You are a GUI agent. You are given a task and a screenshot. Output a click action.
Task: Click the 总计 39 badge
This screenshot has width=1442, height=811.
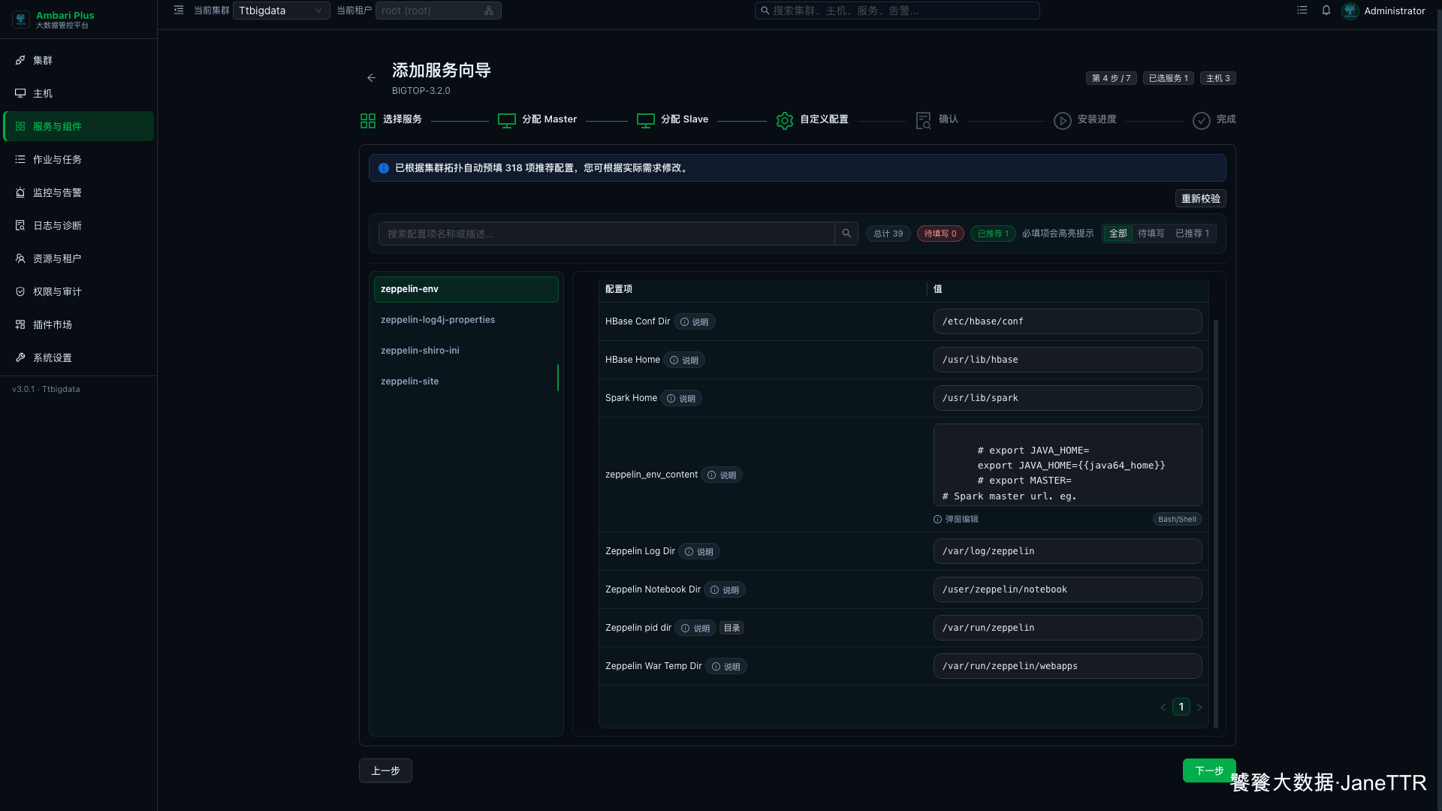pos(888,234)
